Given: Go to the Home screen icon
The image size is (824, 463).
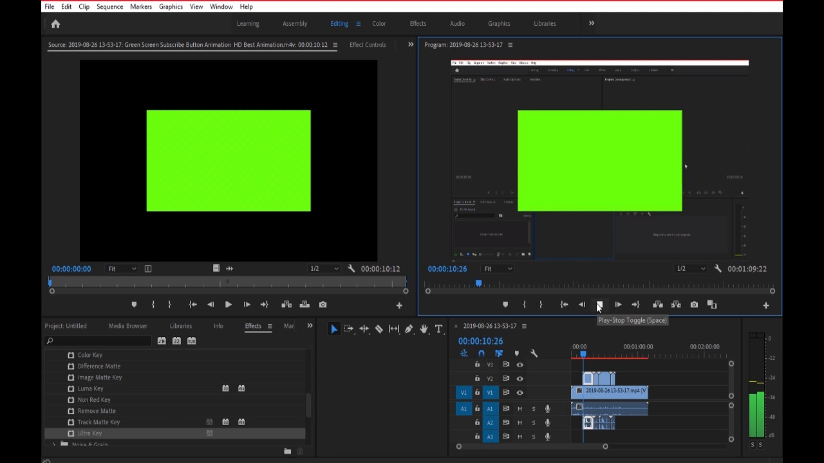Looking at the screenshot, I should 55,24.
